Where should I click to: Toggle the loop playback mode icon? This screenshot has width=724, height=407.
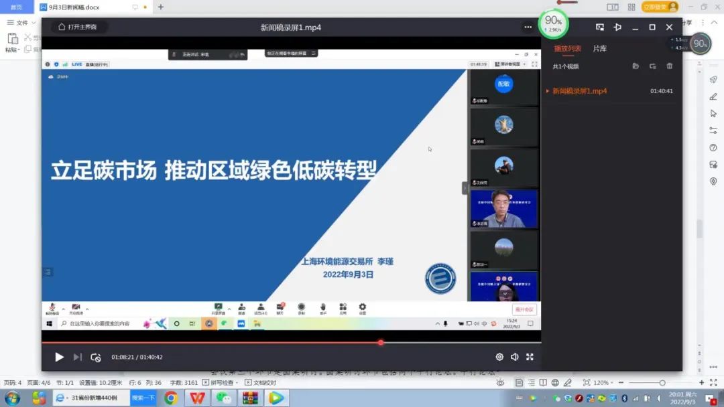coord(96,357)
